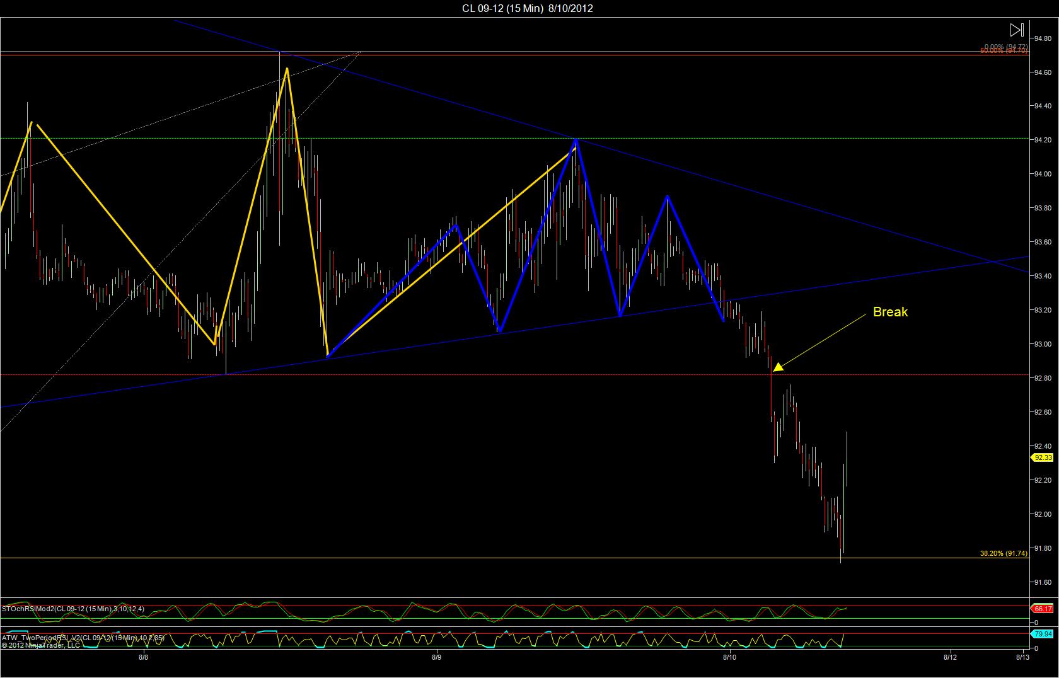Click the 93.20 price axis label
The width and height of the screenshot is (1059, 678).
[1043, 311]
